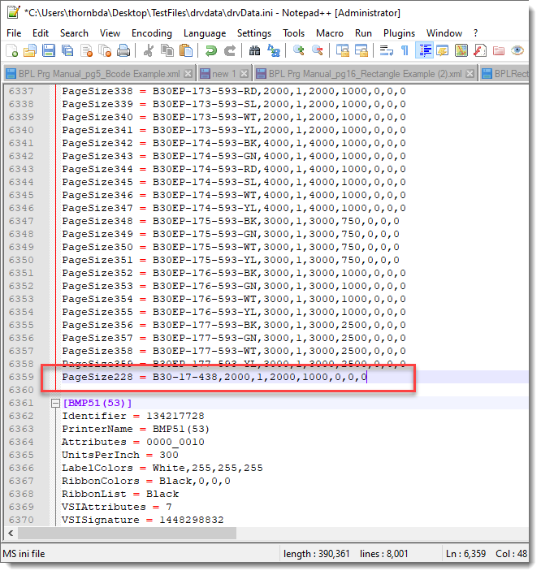Toggle Word Wrap in the toolbar
Screen dimensions: 541x575
[x=386, y=50]
